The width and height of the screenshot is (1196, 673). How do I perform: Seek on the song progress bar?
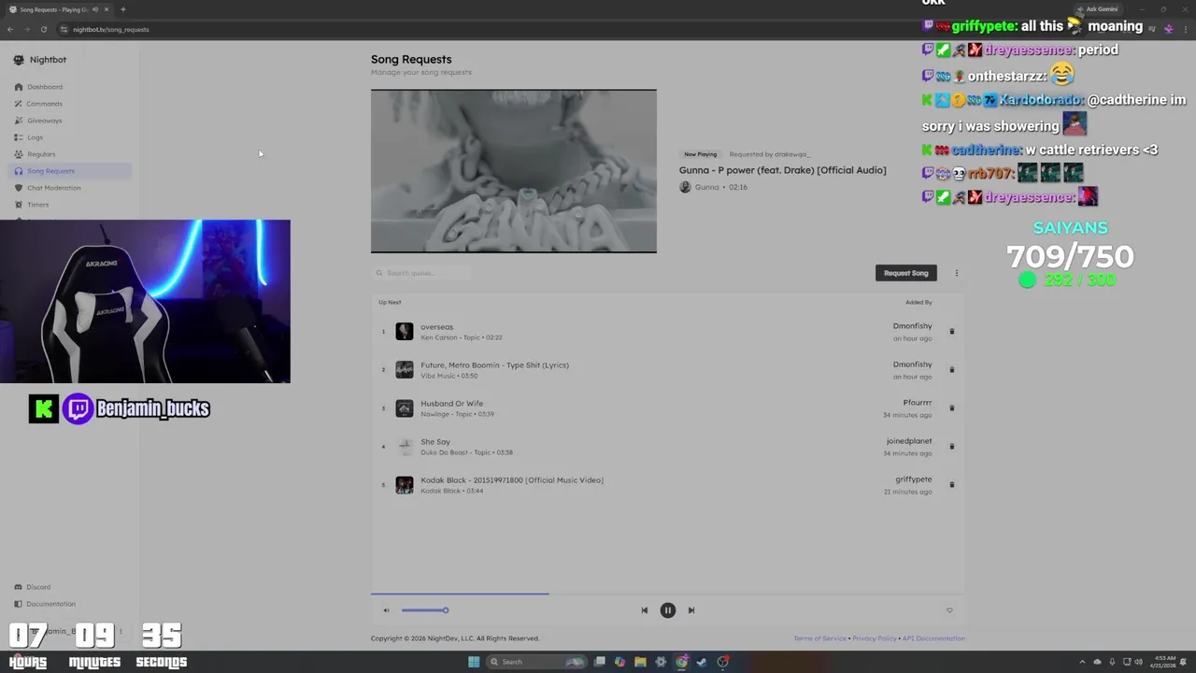click(x=667, y=594)
